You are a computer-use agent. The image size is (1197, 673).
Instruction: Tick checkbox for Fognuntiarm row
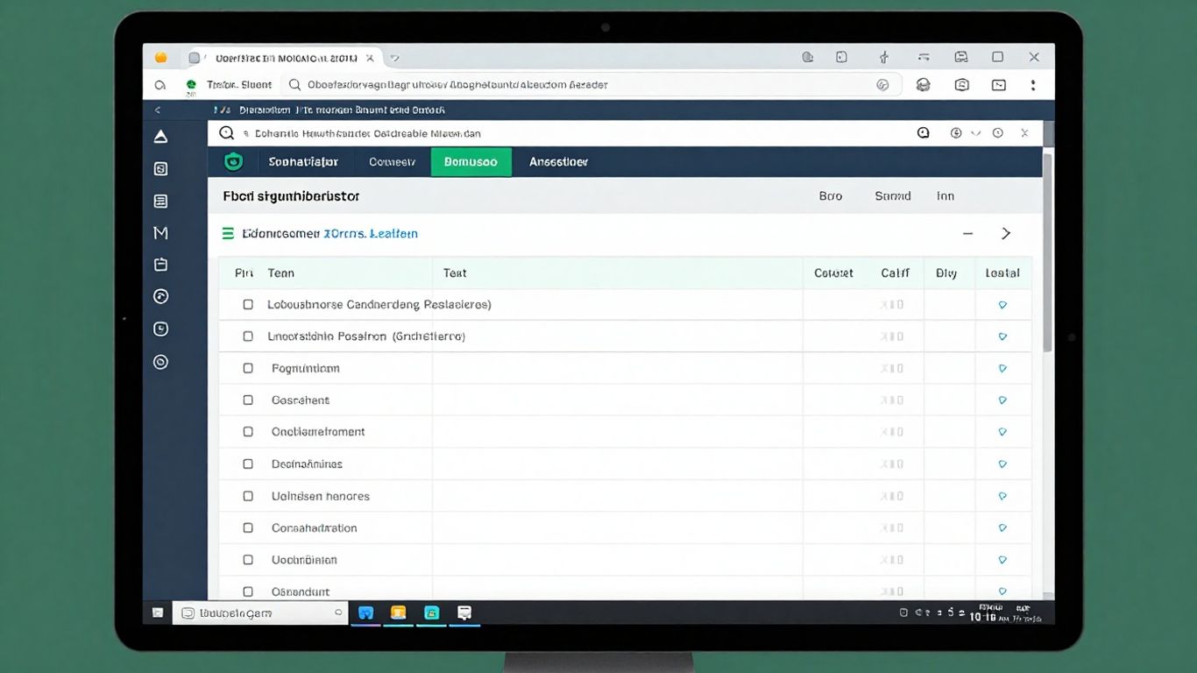click(x=248, y=368)
